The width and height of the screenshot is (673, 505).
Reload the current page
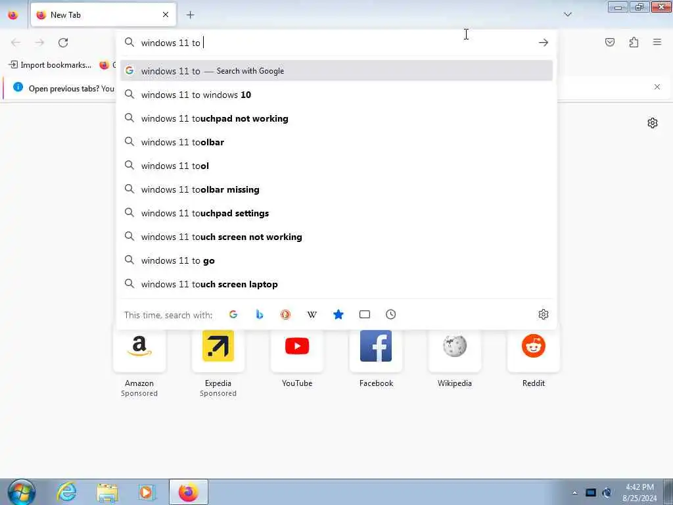tap(63, 43)
